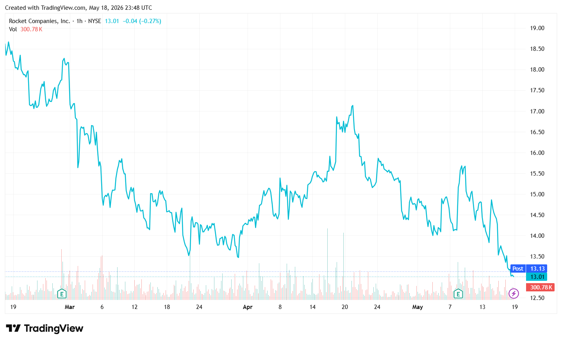This screenshot has height=343, width=562.
Task: Click the red 300.78K volume axis label
Action: click(x=541, y=287)
